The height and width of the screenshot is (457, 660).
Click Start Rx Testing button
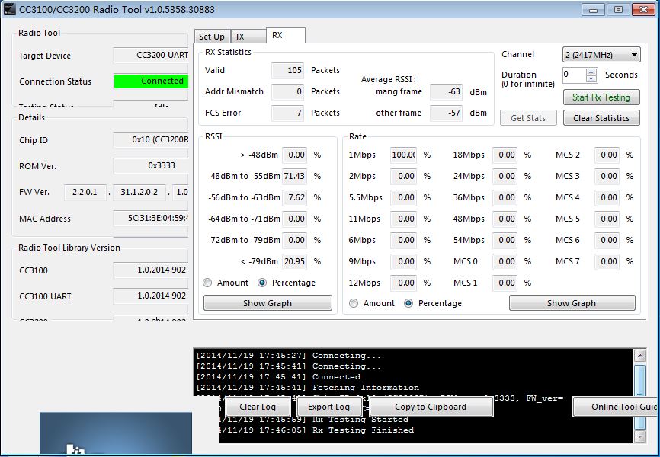(x=601, y=97)
